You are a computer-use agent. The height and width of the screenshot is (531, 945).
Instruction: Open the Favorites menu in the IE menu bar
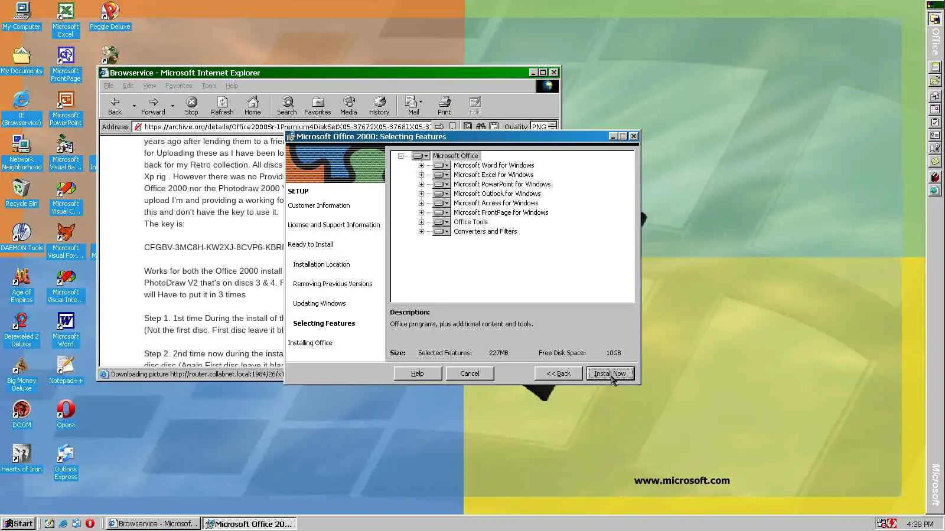coord(179,86)
